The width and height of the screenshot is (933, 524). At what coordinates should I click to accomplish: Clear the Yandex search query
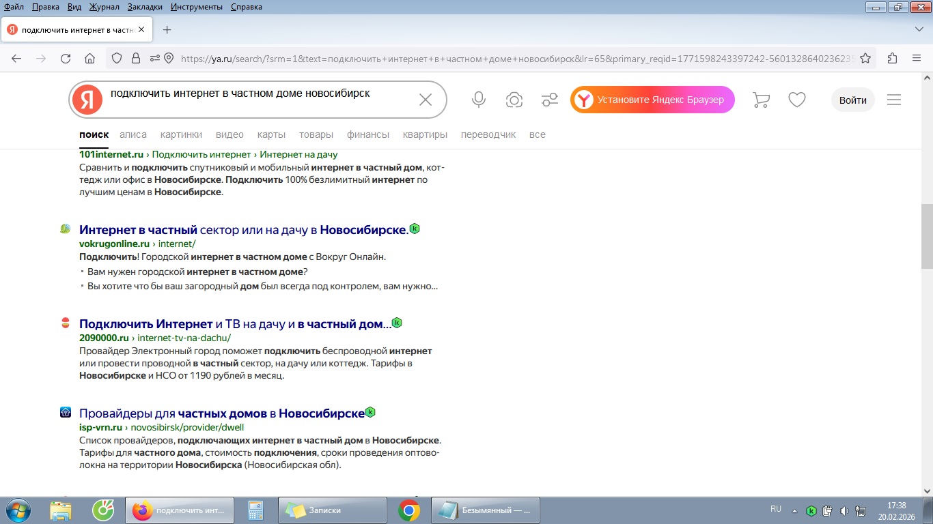(x=425, y=100)
